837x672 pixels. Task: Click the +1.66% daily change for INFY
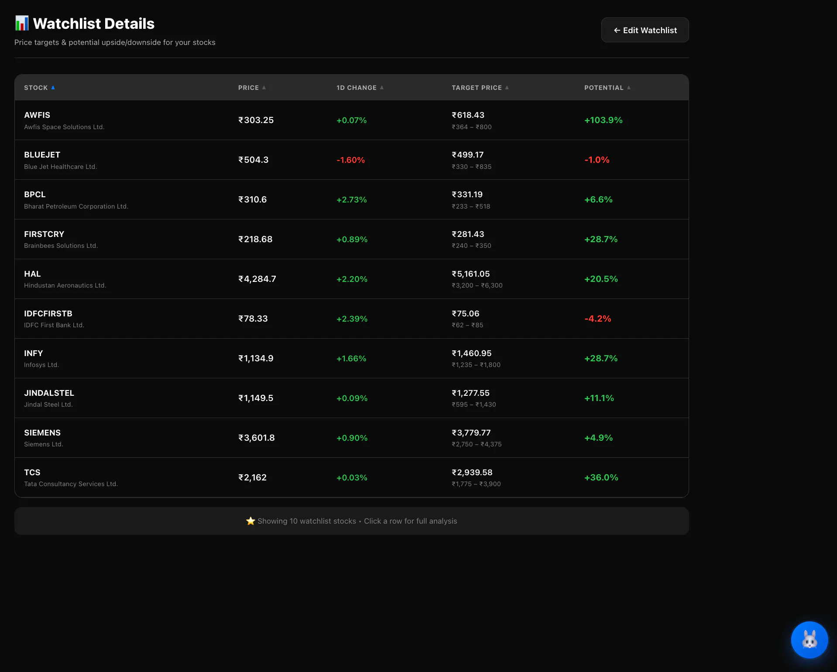point(351,359)
